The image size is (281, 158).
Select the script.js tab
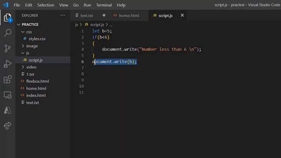pos(166,16)
